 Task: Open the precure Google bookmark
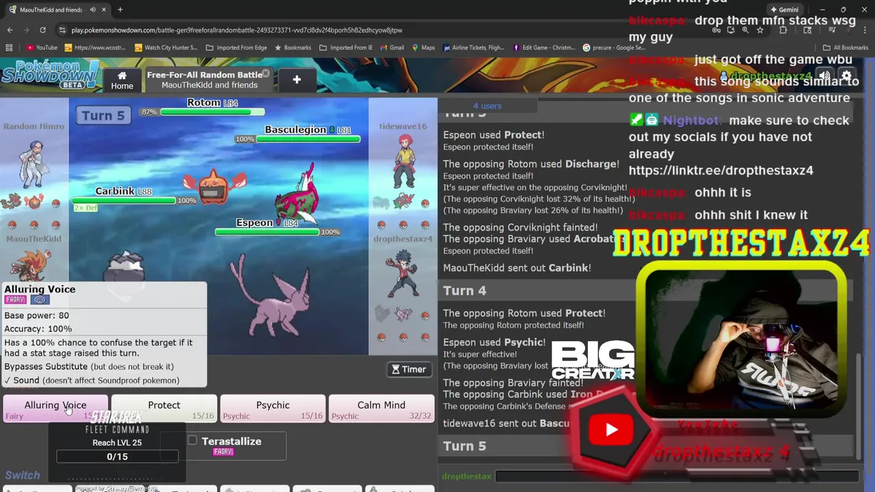614,48
